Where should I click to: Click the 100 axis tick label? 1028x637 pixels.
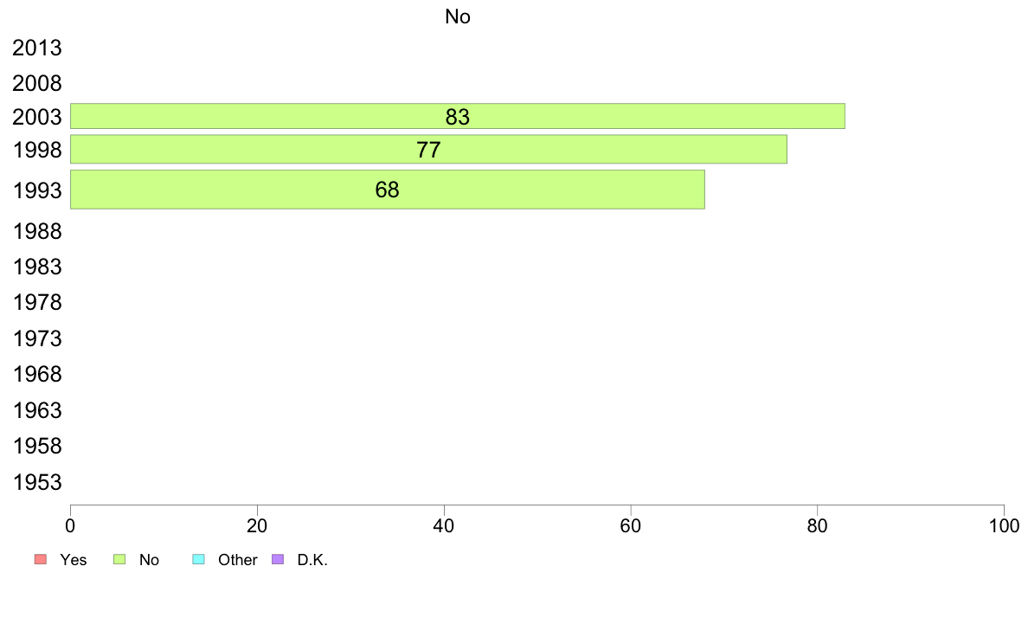[x=1004, y=526]
